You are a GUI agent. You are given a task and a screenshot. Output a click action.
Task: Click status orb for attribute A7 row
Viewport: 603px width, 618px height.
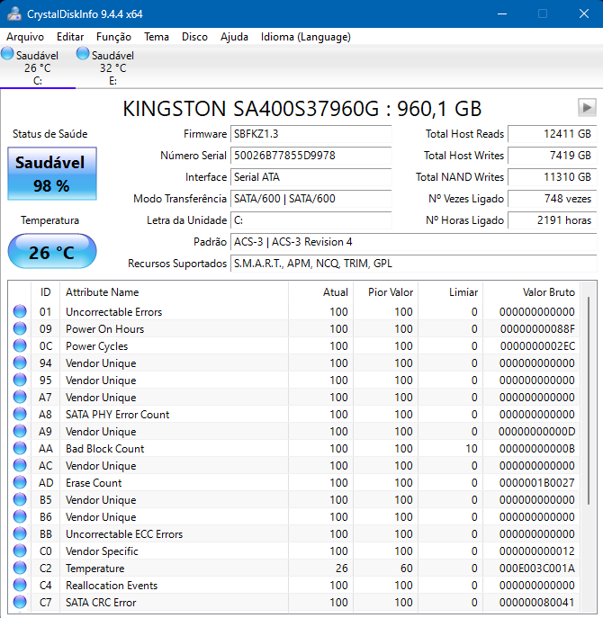pos(20,397)
